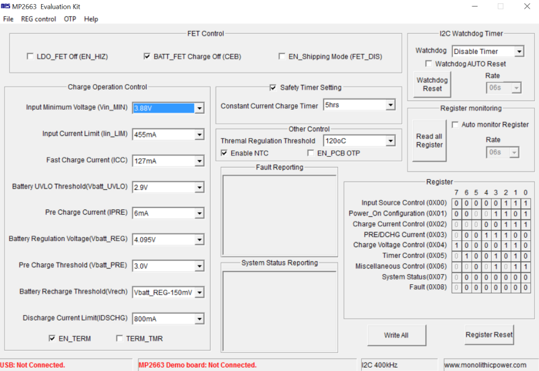Open the REG control menu
This screenshot has width=539, height=371.
[38, 19]
